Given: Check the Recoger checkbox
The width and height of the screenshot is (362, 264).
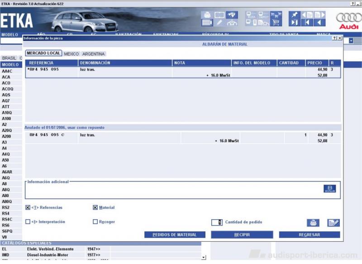Looking at the screenshot, I should coord(95,222).
